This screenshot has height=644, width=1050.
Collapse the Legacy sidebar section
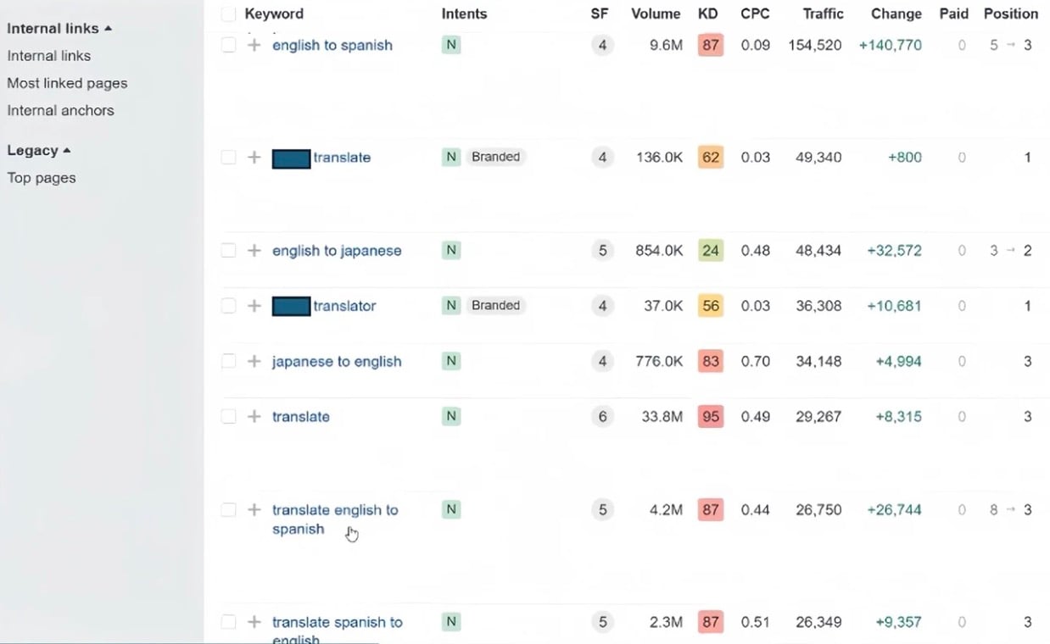coord(39,151)
